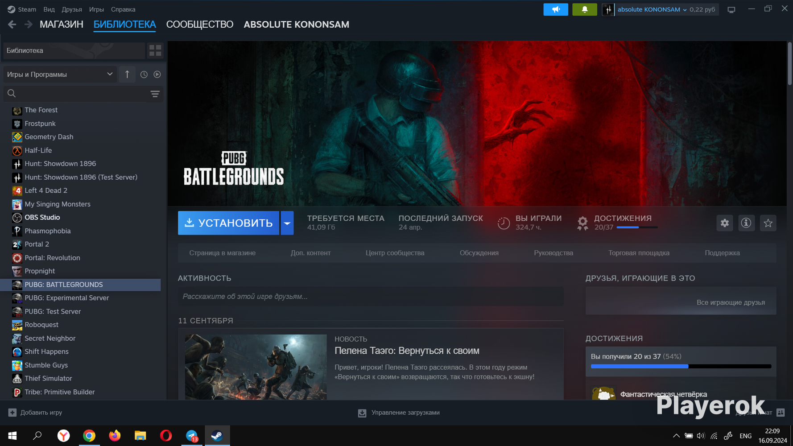The height and width of the screenshot is (446, 793).
Task: Click the ДОСТИЖЕНИЯ 20/37 header progress bar
Action: [637, 227]
